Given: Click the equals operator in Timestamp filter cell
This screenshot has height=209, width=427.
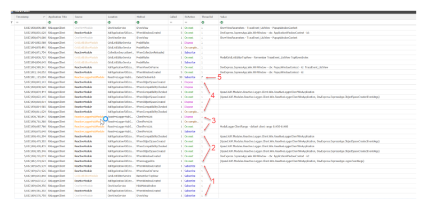Looking at the screenshot, I should (x=17, y=22).
